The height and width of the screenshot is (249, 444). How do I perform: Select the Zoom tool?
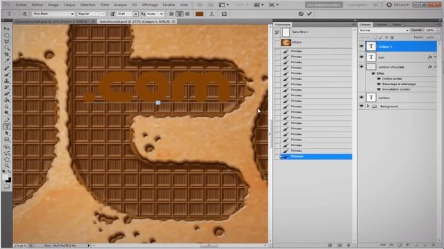[x=6, y=166]
